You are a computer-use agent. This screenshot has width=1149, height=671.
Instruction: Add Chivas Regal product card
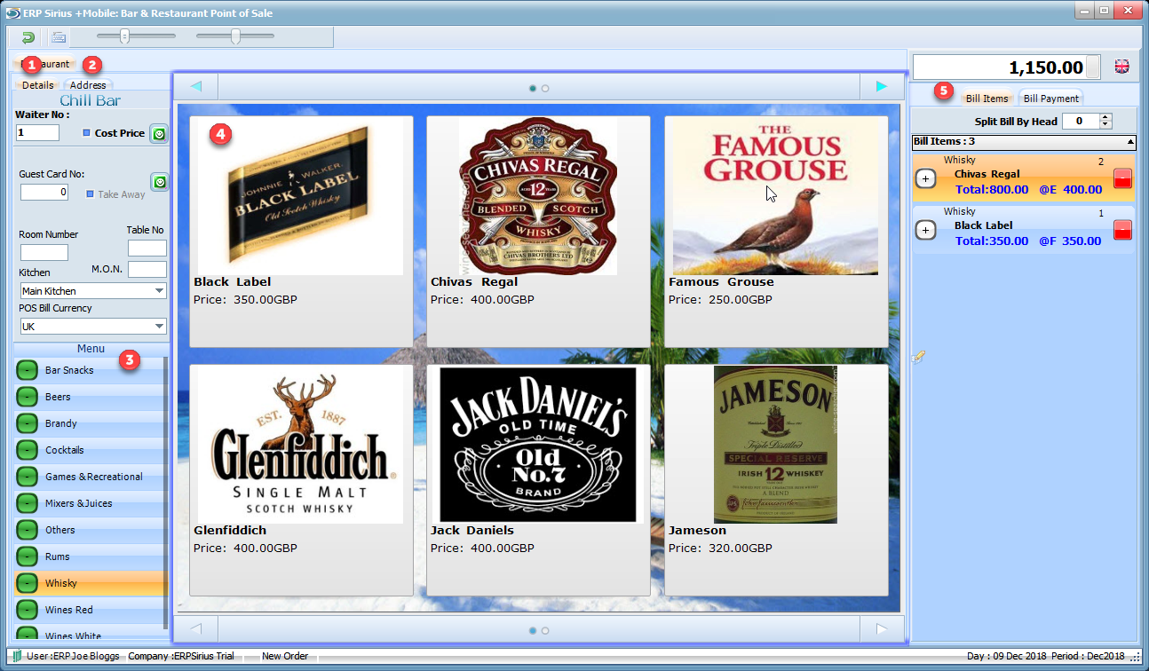coord(538,232)
